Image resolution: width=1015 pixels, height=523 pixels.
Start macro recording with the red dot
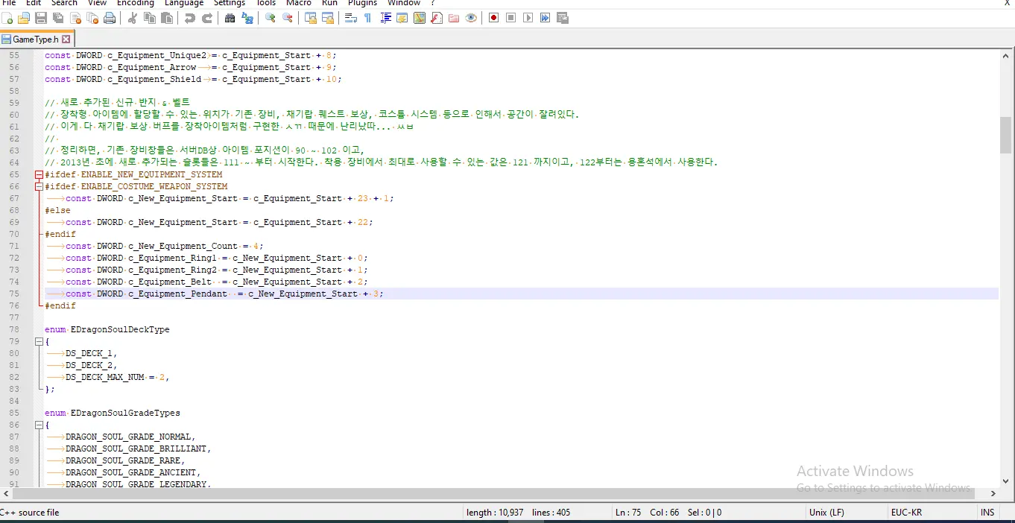(493, 18)
